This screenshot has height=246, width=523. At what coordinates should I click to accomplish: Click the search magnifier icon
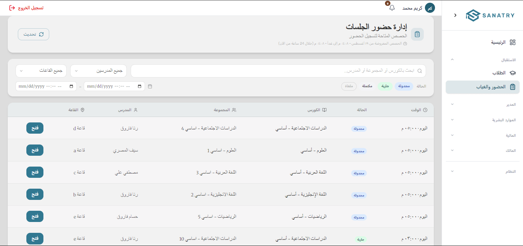[419, 71]
